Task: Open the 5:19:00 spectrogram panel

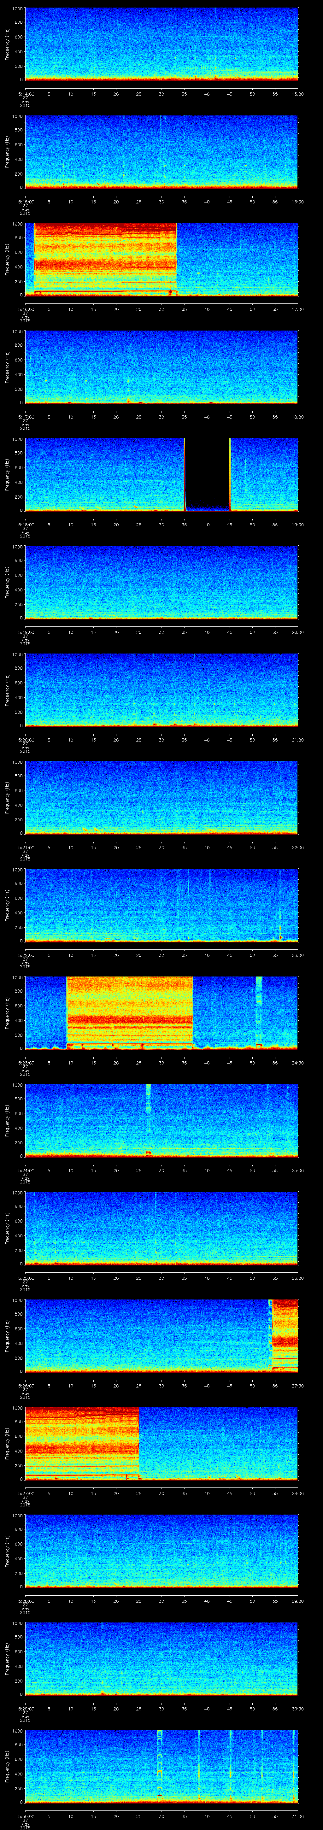Action: tap(161, 582)
